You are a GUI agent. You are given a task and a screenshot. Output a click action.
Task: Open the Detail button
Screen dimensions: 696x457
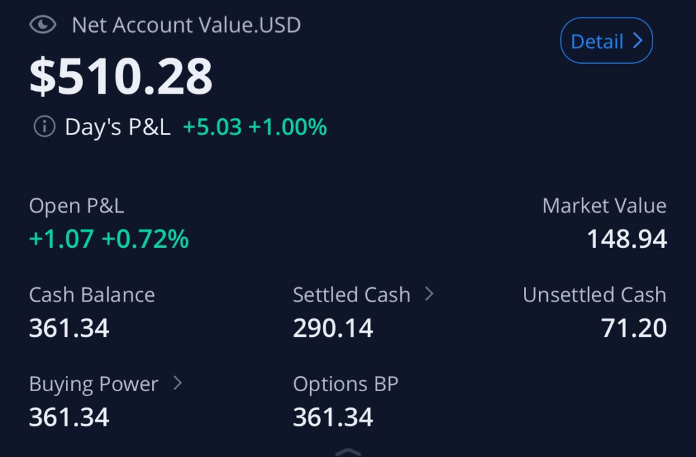(x=606, y=41)
